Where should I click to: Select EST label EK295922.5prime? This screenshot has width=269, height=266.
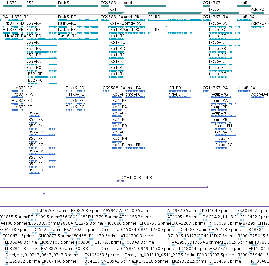click(22, 261)
